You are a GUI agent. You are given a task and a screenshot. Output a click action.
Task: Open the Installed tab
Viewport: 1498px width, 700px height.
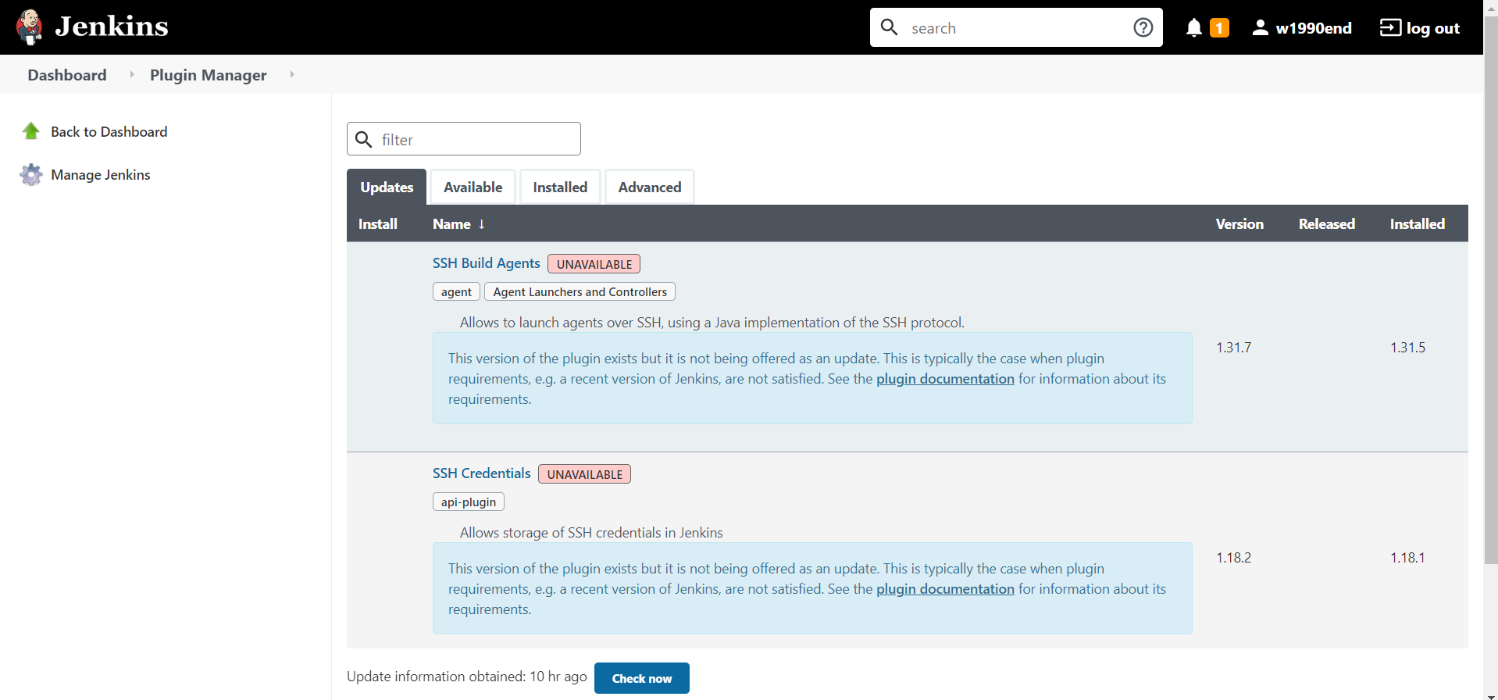point(560,187)
